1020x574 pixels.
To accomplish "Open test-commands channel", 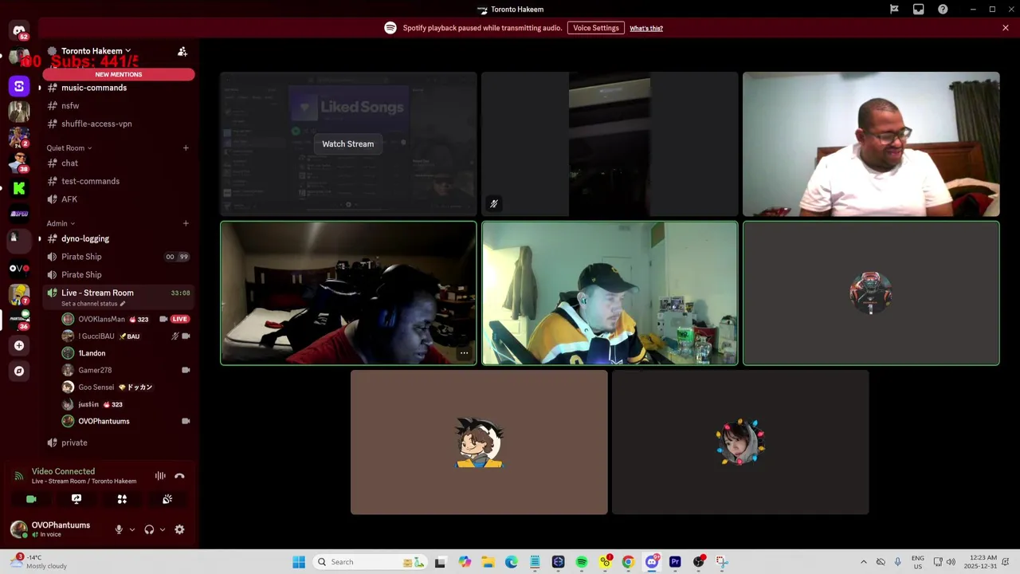I will pyautogui.click(x=118, y=181).
